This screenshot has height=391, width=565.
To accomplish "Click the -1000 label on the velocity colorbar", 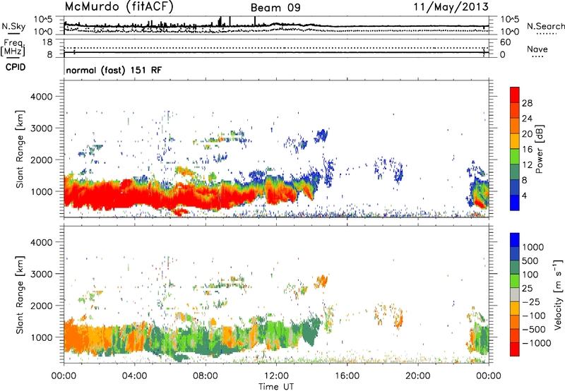I will click(x=537, y=343).
